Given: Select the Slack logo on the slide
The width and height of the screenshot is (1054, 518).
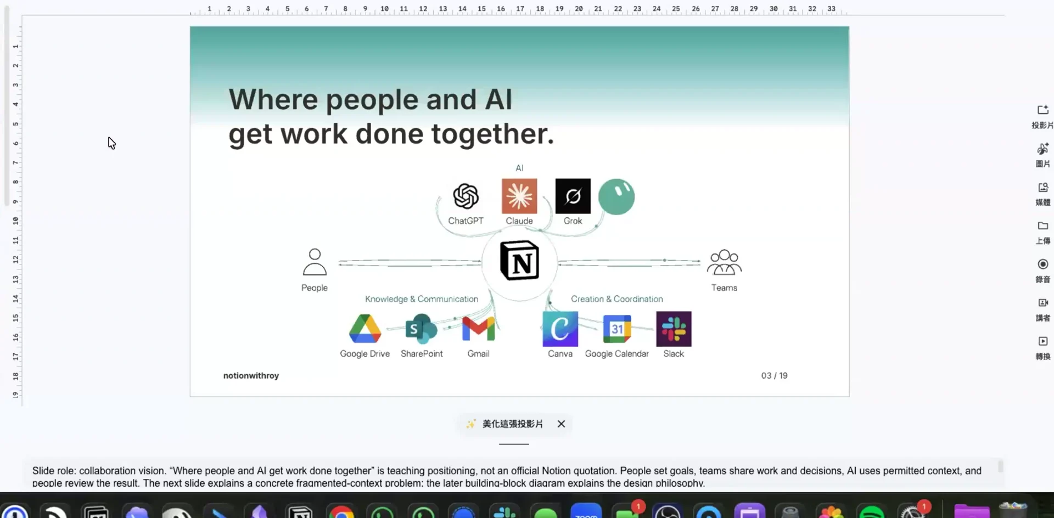Looking at the screenshot, I should point(674,329).
